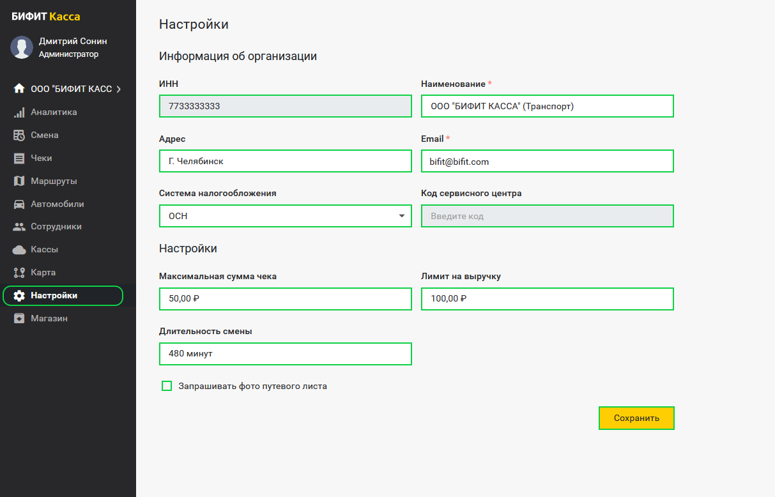Open the Автомобили section
The image size is (775, 497).
tap(58, 204)
